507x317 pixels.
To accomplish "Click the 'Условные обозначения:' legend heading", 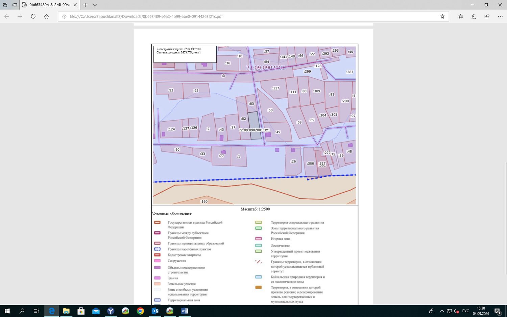I will pyautogui.click(x=172, y=214).
